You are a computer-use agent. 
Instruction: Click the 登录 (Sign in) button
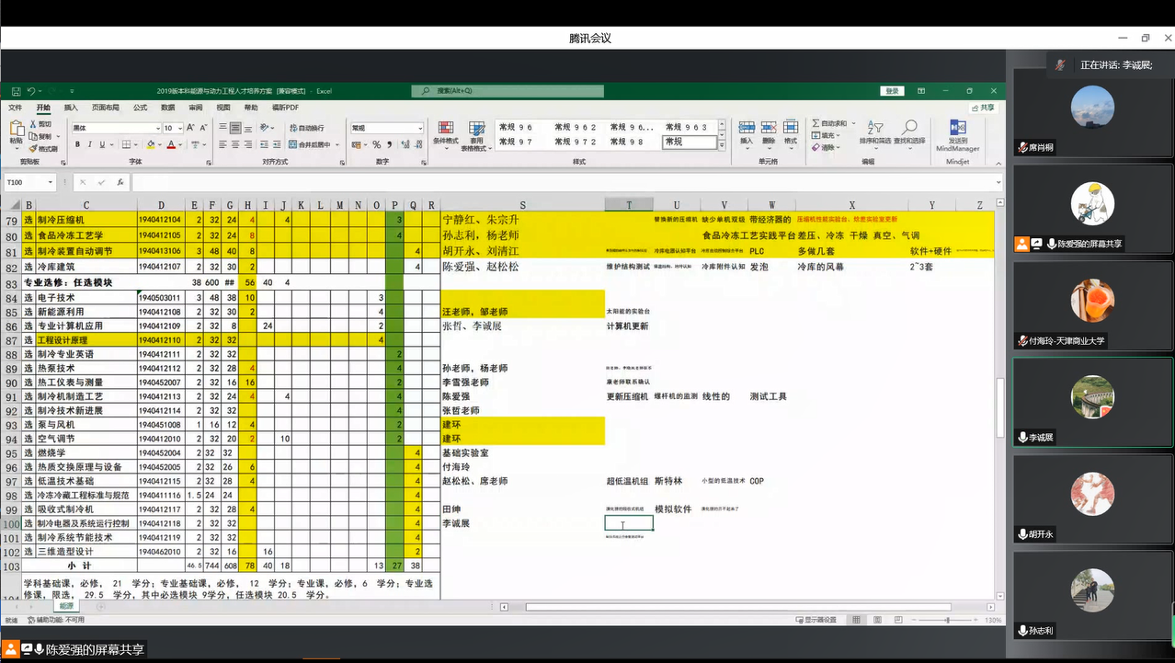pyautogui.click(x=891, y=91)
